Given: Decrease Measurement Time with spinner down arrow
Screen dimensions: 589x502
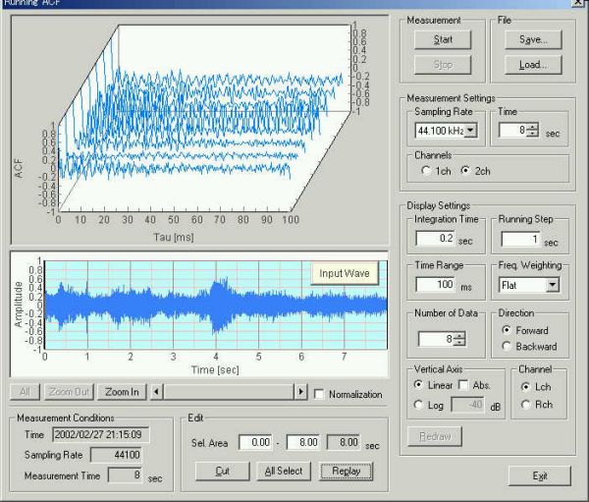Looking at the screenshot, I should click(x=532, y=134).
